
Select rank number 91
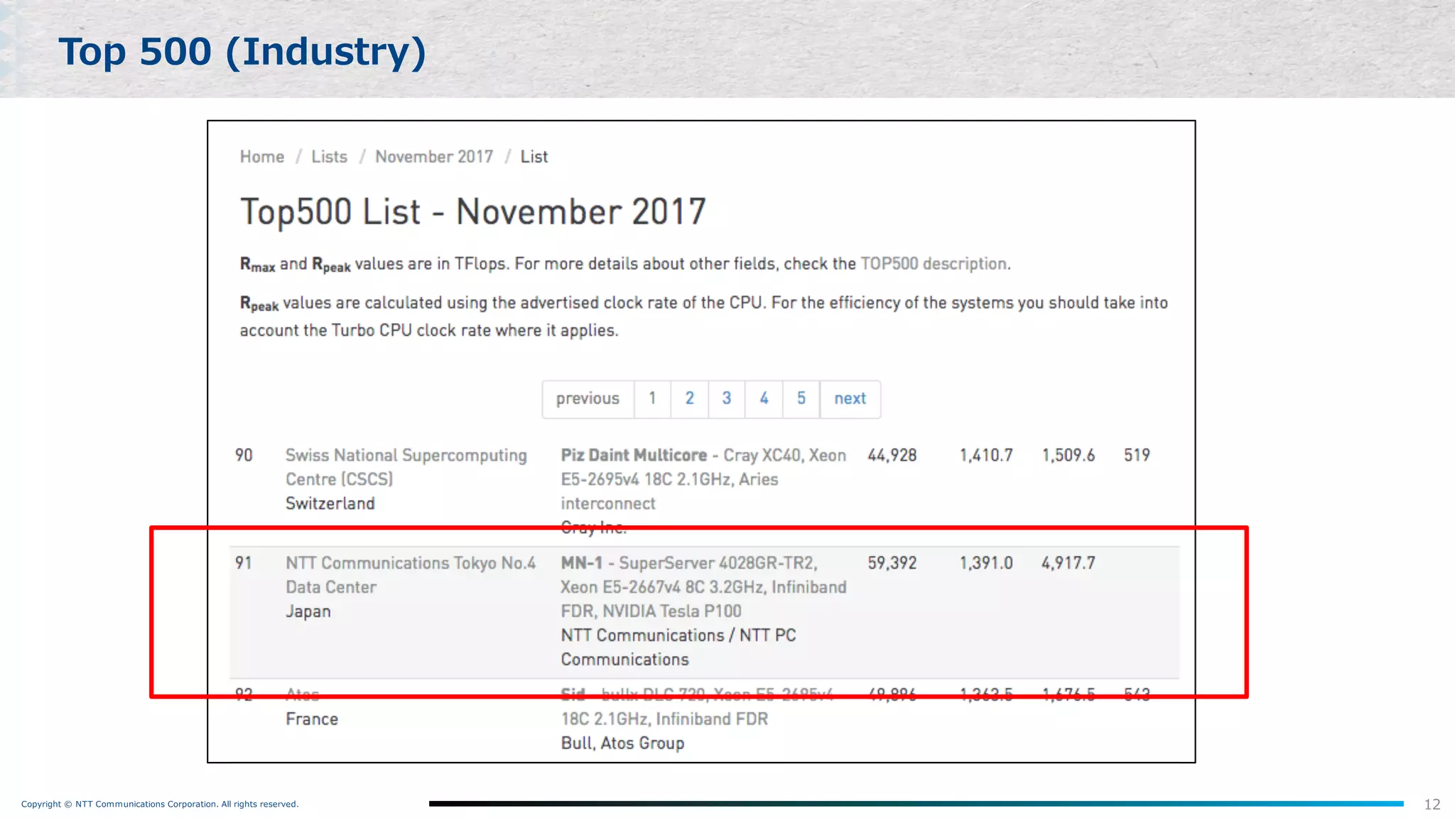pos(244,563)
